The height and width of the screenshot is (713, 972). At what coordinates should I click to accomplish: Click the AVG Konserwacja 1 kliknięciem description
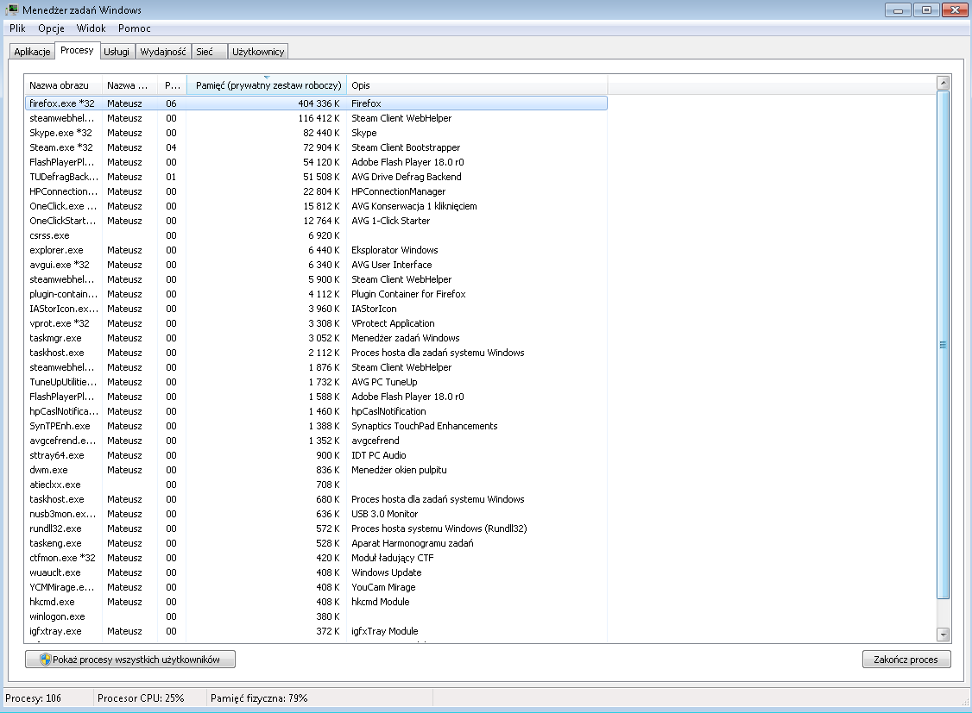[414, 206]
